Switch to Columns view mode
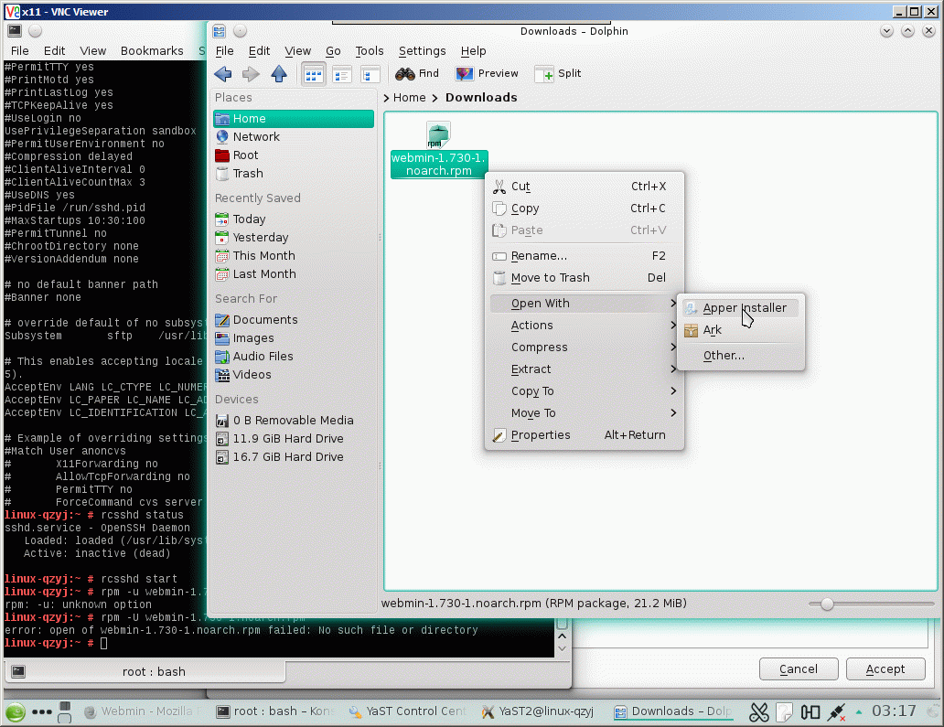 coord(370,74)
